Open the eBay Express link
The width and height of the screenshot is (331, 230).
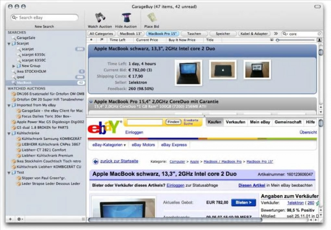(x=174, y=145)
